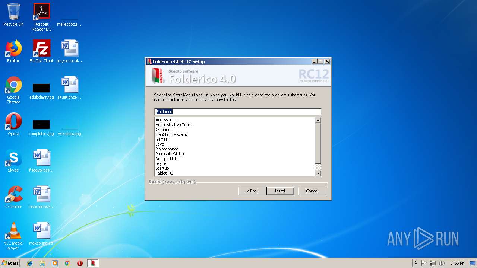Image resolution: width=477 pixels, height=268 pixels.
Task: Select the completec.jpg image file
Action: [x=41, y=127]
